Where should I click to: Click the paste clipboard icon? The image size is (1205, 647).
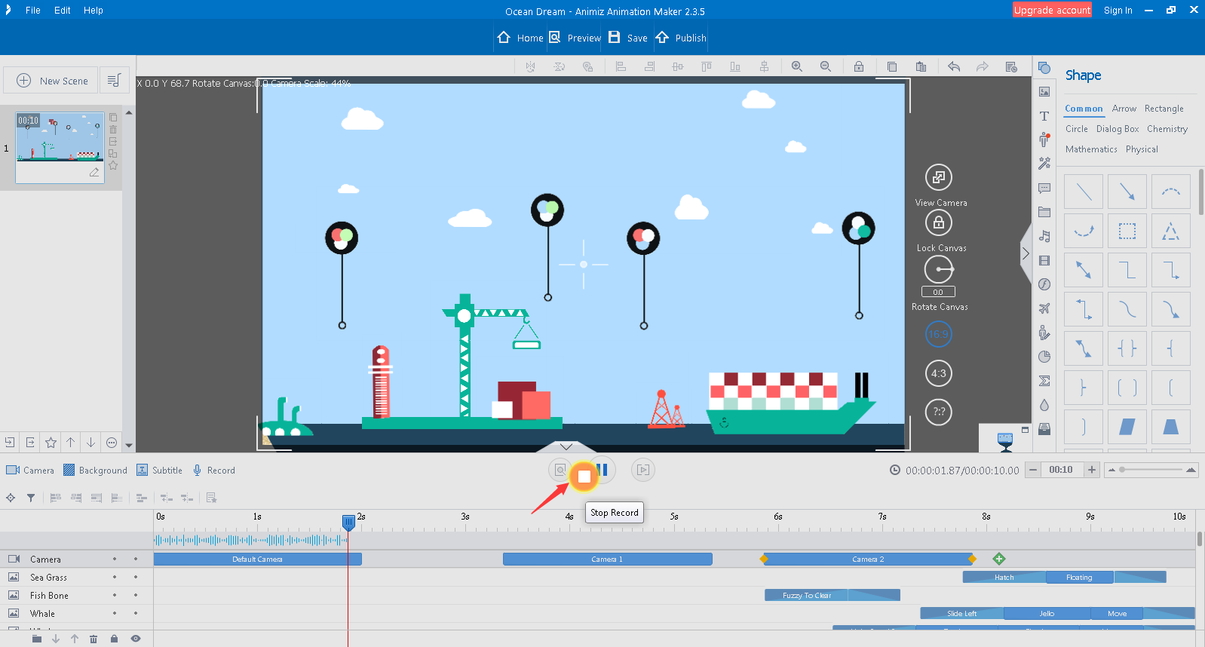(x=921, y=66)
